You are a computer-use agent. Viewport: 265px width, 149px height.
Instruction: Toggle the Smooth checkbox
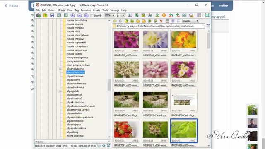point(92,15)
